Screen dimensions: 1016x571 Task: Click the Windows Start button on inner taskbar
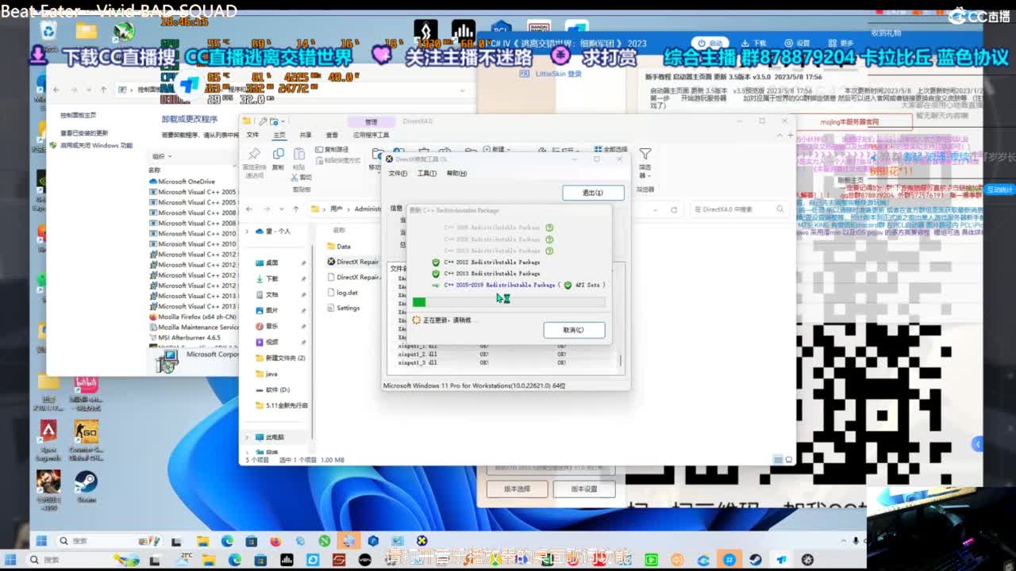[40, 541]
